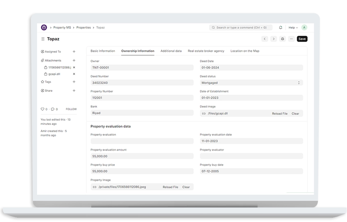The width and height of the screenshot is (347, 222).
Task: Click the search or command input box
Action: pos(241,27)
